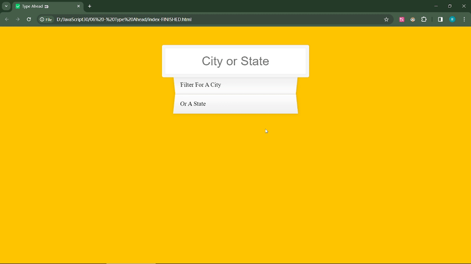Image resolution: width=471 pixels, height=264 pixels.
Task: Click the green favicon on the Type Ahead tab
Action: (17, 6)
